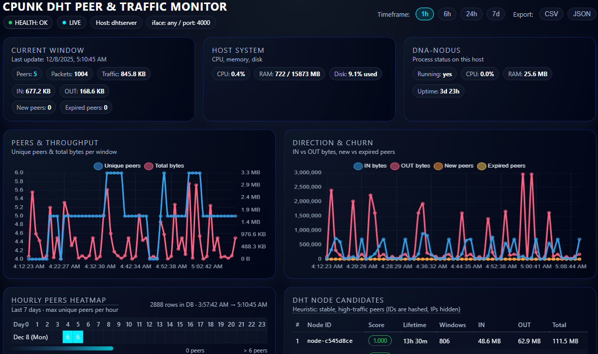Click heatmap cell for hour 5
Screen dimensions: 598x354
click(78, 337)
